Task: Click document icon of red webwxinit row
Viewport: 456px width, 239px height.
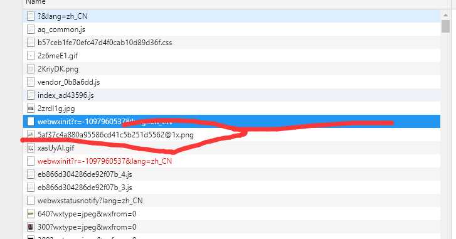Action: pyautogui.click(x=31, y=161)
